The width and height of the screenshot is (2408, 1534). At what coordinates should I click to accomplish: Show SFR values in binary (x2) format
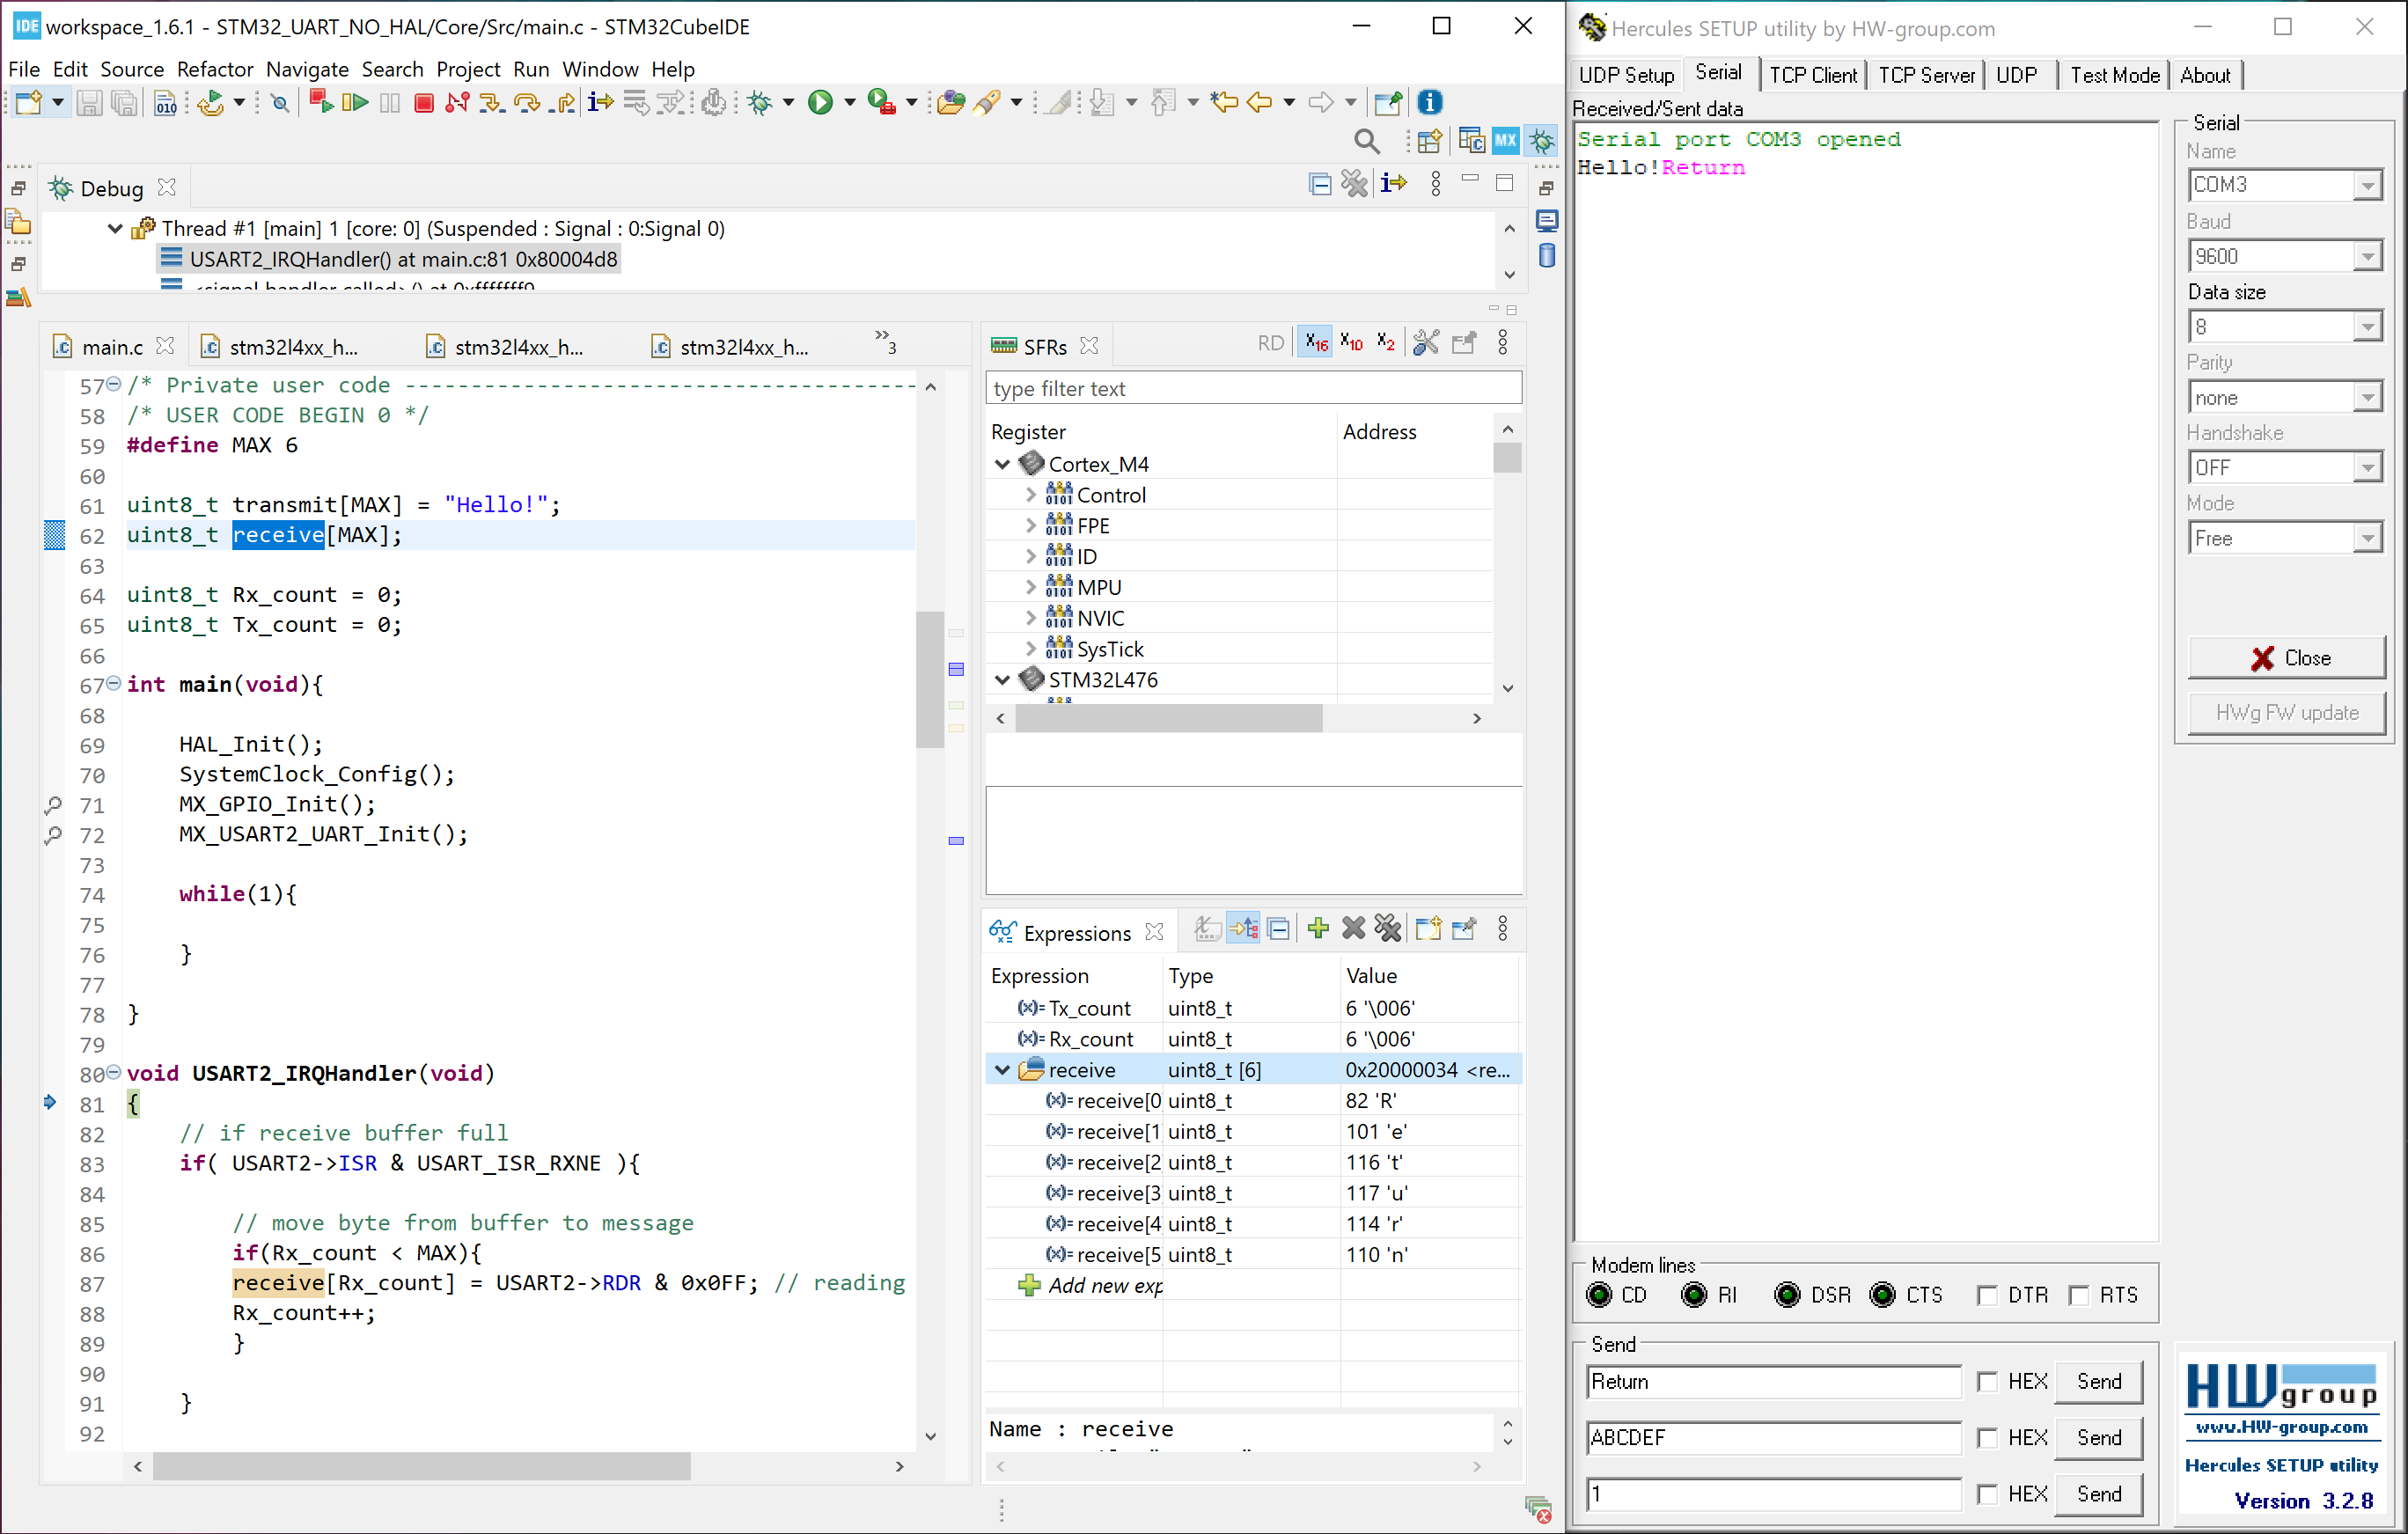[1385, 342]
